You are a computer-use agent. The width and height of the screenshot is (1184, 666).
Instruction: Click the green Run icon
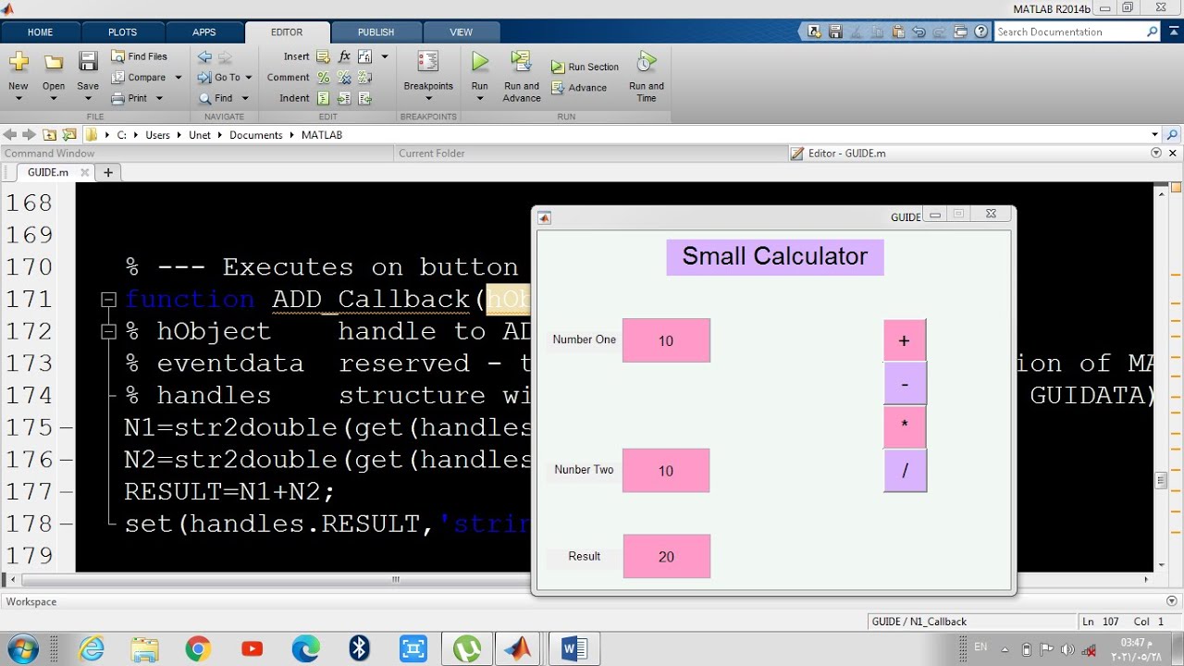point(479,62)
